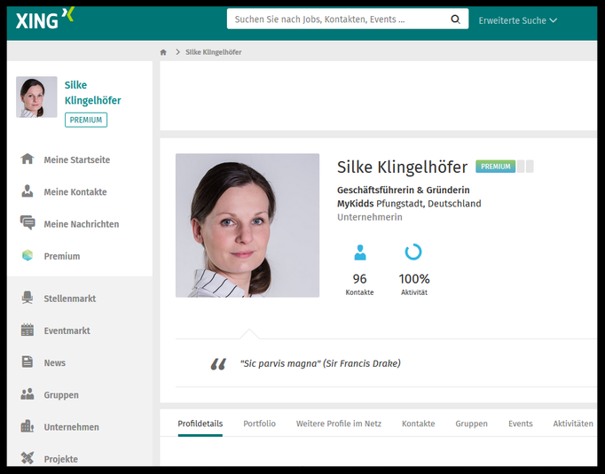Expand the Erweiterte Suche dropdown
Image resolution: width=605 pixels, height=474 pixels.
click(x=518, y=20)
